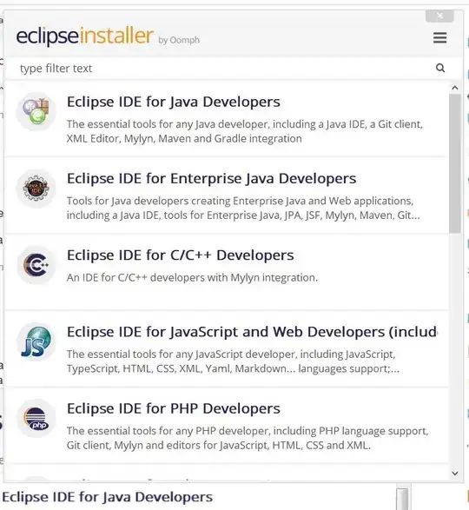
Task: Open Eclipse IDE for Enterprise Java Developers title
Action: pos(211,179)
